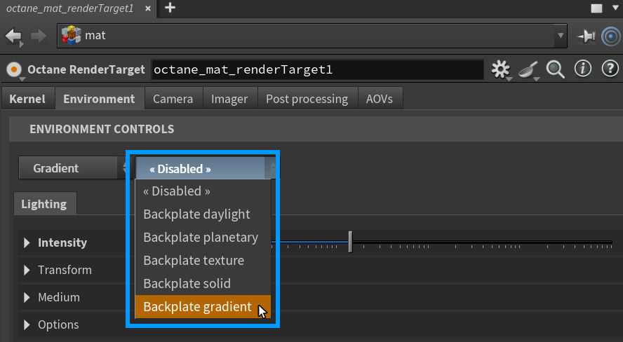Click the forward navigation arrow

39,36
